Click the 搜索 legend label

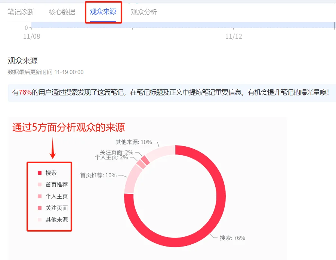51,173
